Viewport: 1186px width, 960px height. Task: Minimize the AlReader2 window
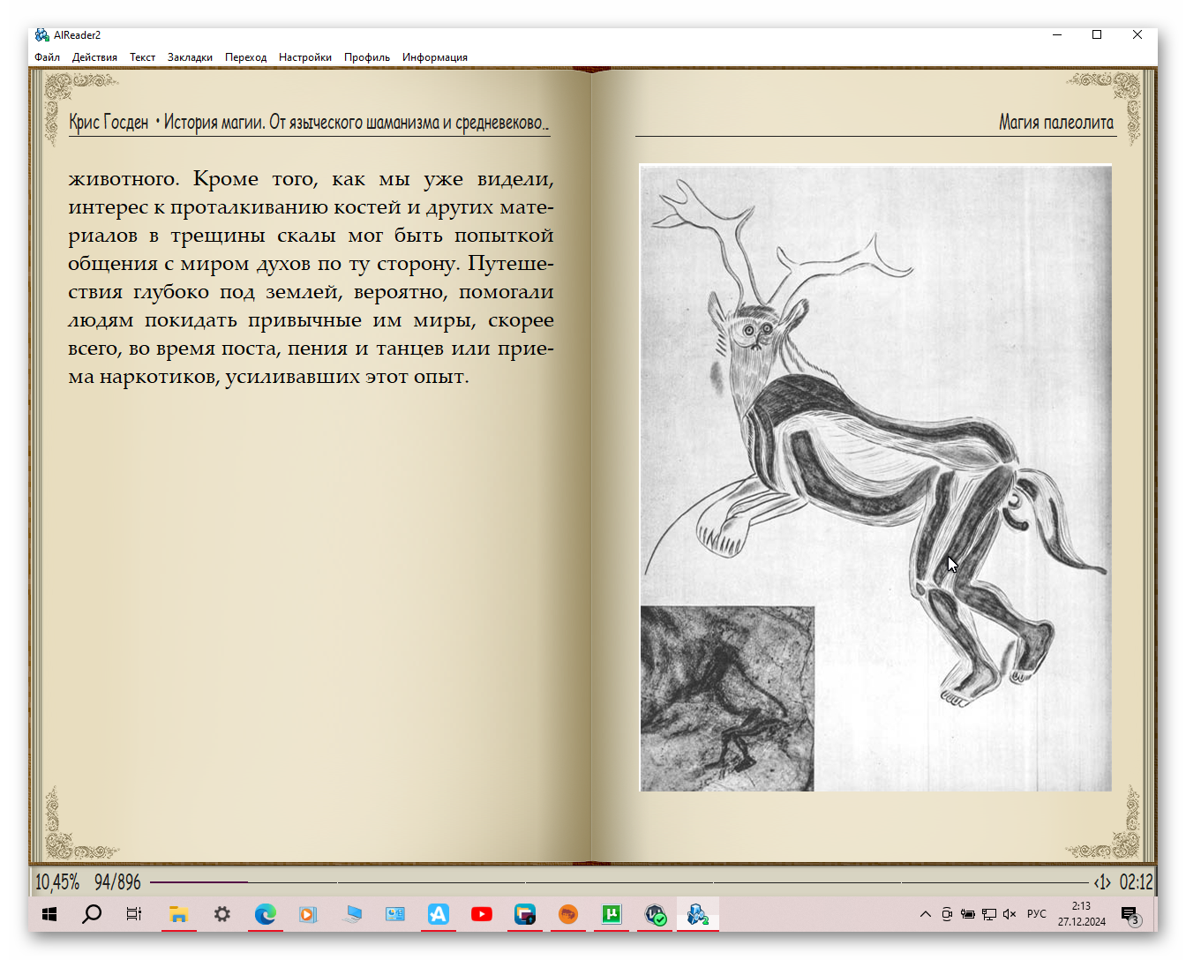tap(1057, 35)
